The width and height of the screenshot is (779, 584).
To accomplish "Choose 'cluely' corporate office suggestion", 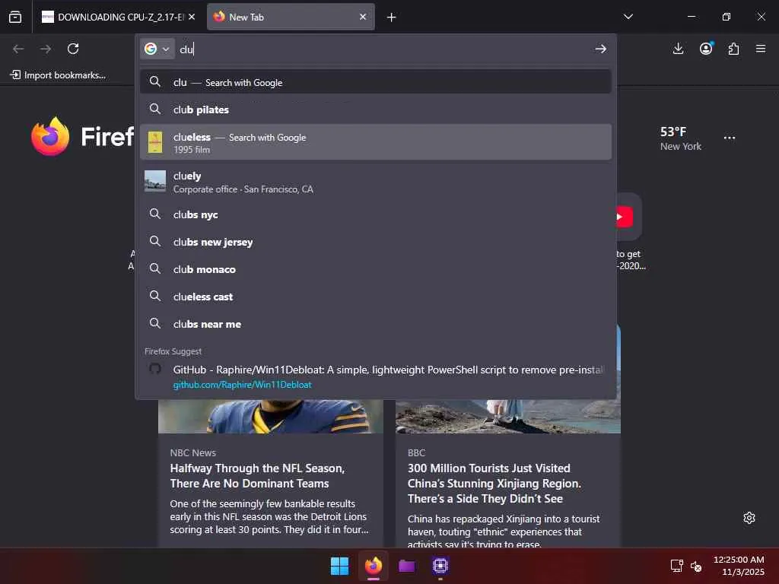I will (x=376, y=182).
